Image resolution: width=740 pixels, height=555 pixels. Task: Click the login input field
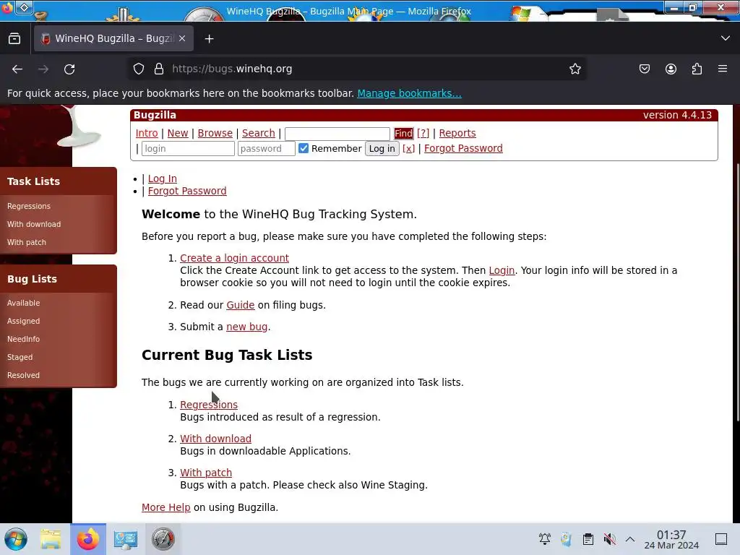[188, 149]
